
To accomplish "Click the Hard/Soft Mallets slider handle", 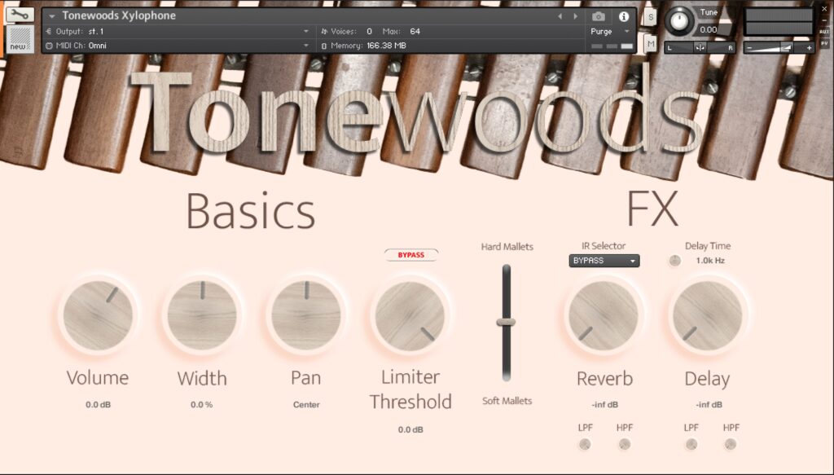I will coord(506,322).
